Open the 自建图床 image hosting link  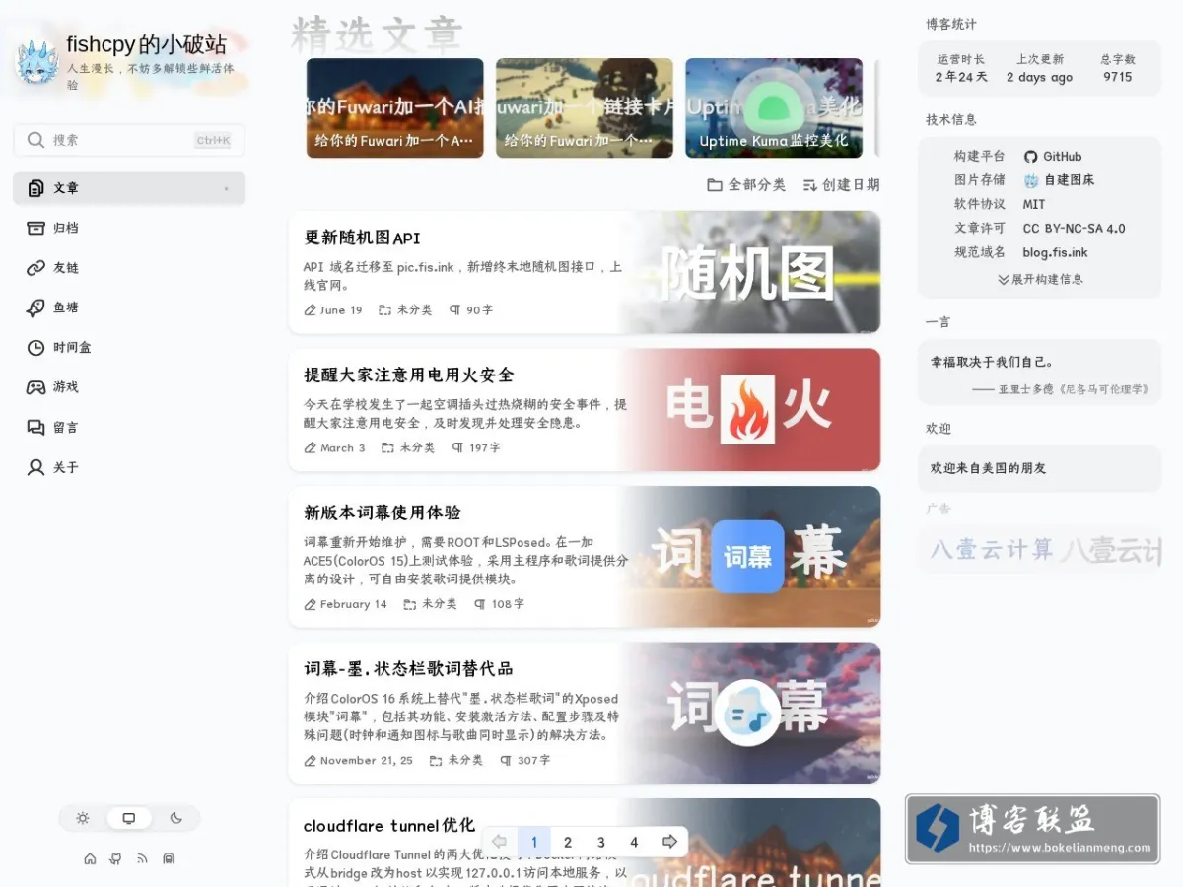1059,180
